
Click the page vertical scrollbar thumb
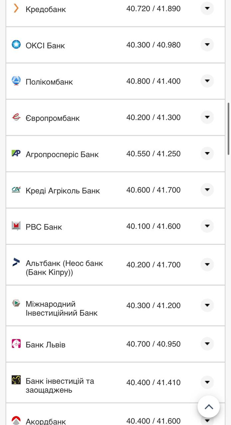229,129
